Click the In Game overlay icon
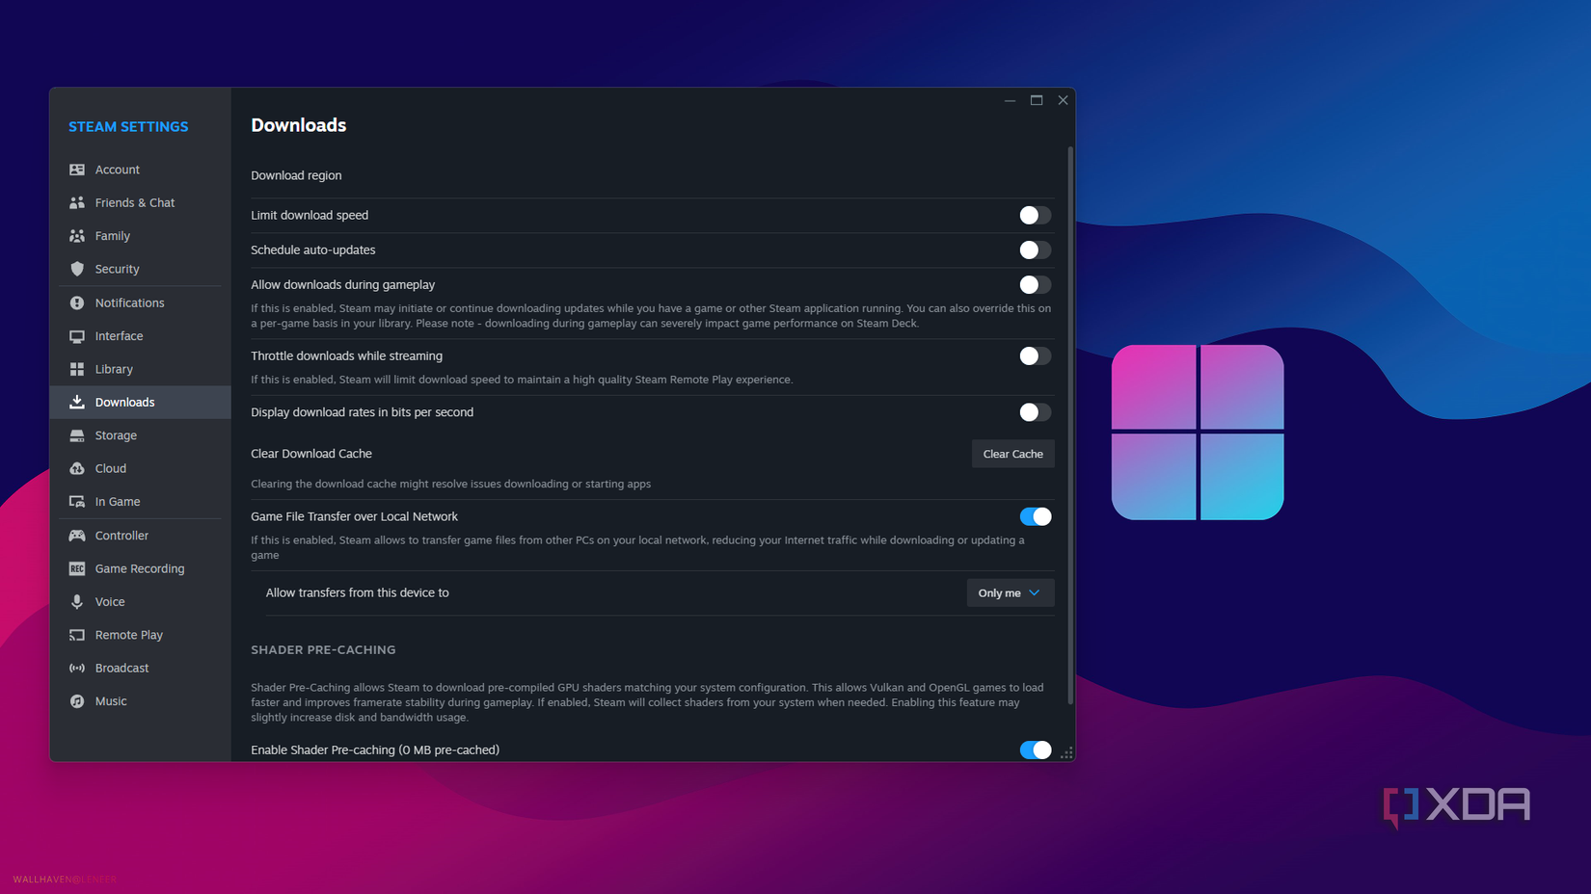 (x=77, y=502)
